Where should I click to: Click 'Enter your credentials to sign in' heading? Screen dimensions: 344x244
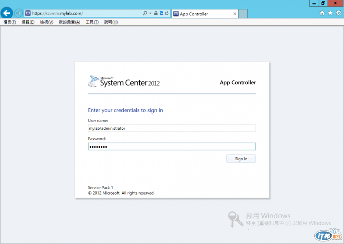pyautogui.click(x=126, y=110)
